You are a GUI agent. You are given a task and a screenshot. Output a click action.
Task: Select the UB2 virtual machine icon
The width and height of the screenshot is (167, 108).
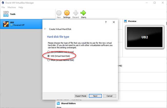pyautogui.click(x=6, y=24)
